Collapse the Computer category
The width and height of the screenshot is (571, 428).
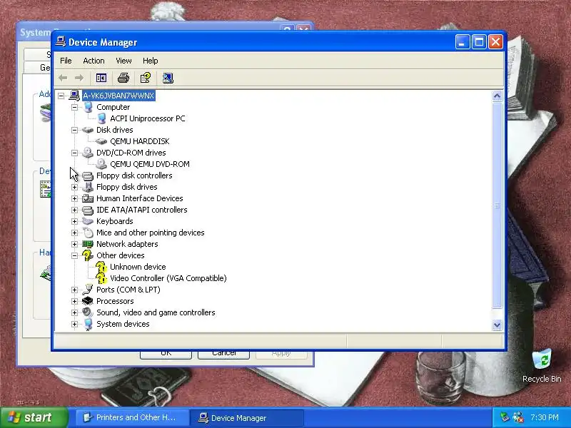point(75,107)
